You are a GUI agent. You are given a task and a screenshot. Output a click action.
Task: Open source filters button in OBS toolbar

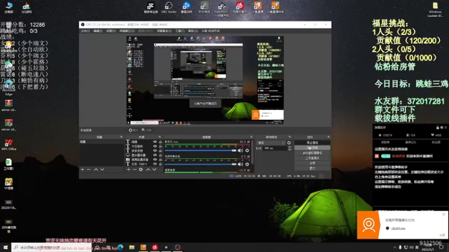[146, 130]
